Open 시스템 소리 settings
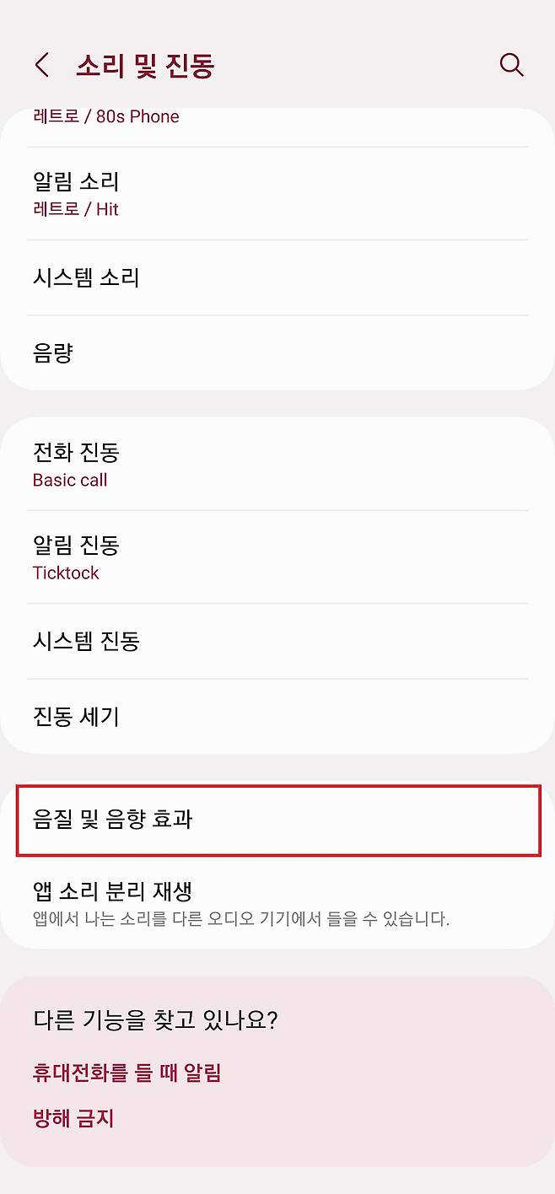Screen dimensions: 555x1194 86,277
